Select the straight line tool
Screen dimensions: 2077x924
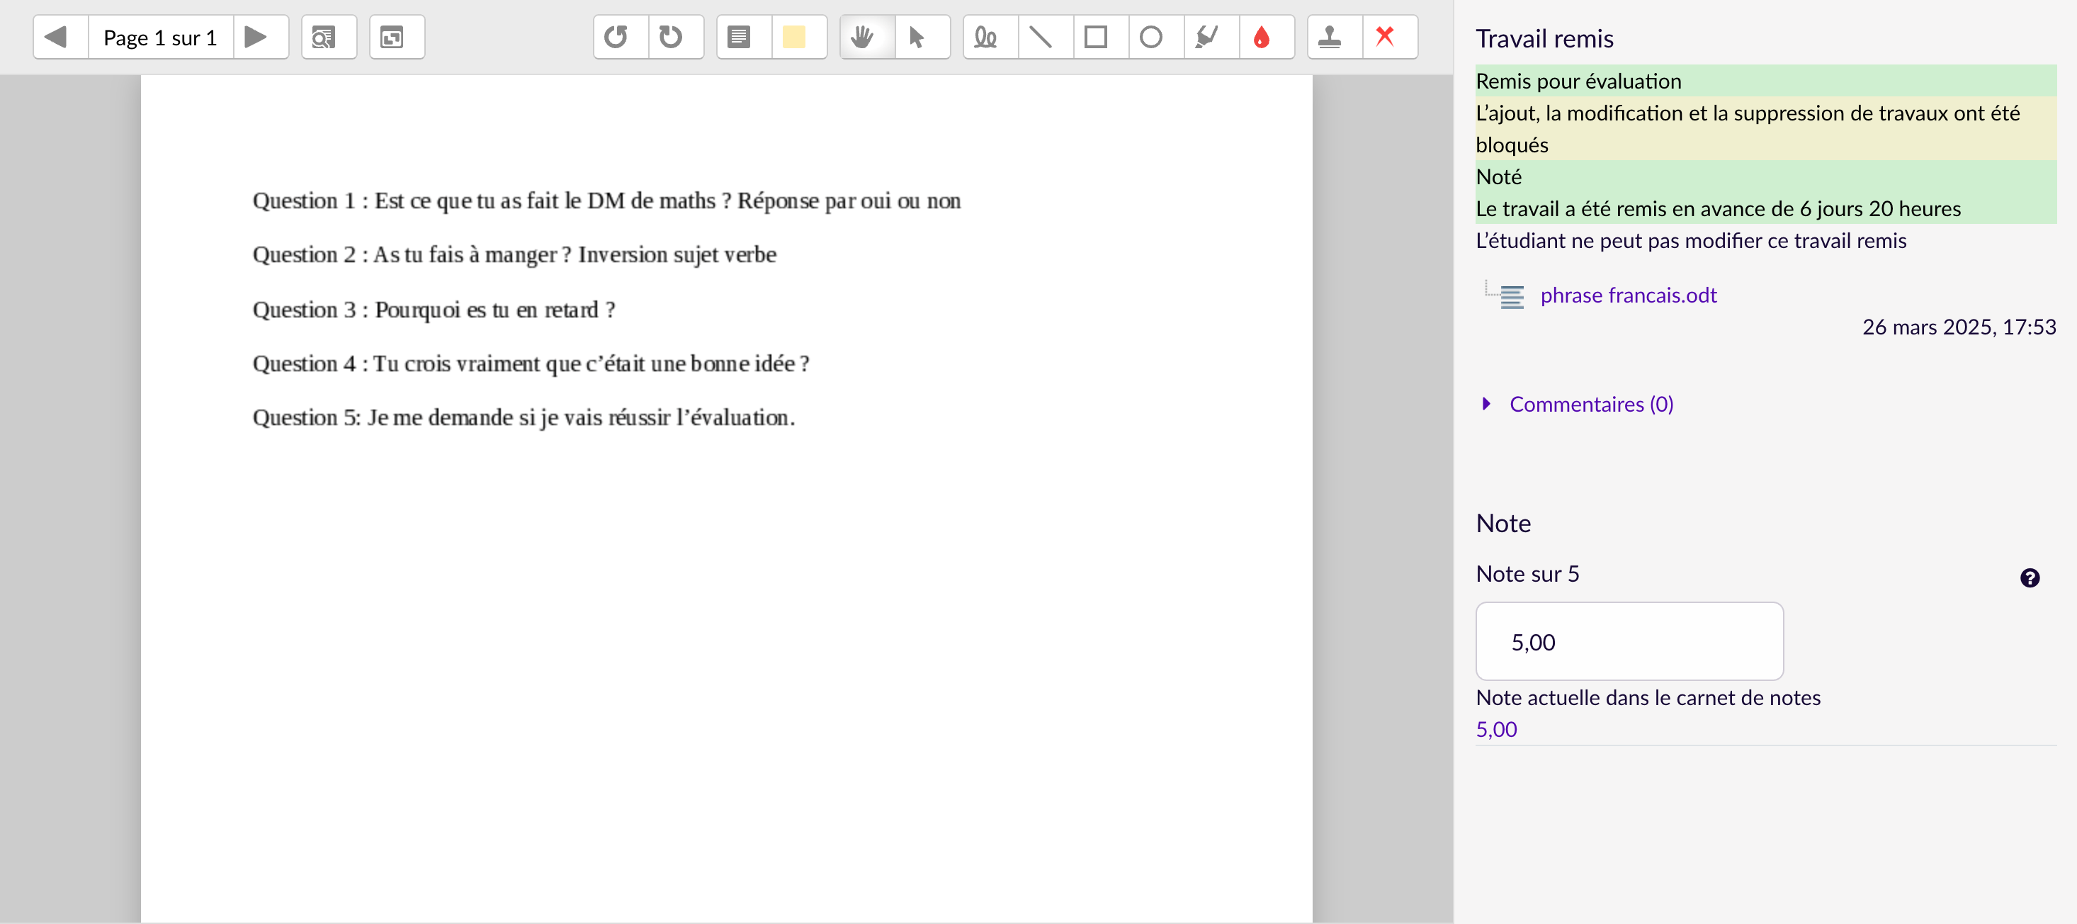click(x=1041, y=37)
